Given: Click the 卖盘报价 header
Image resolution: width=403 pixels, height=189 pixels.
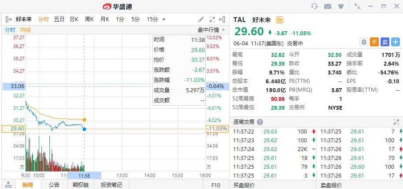Looking at the screenshot, I should coord(331,185).
